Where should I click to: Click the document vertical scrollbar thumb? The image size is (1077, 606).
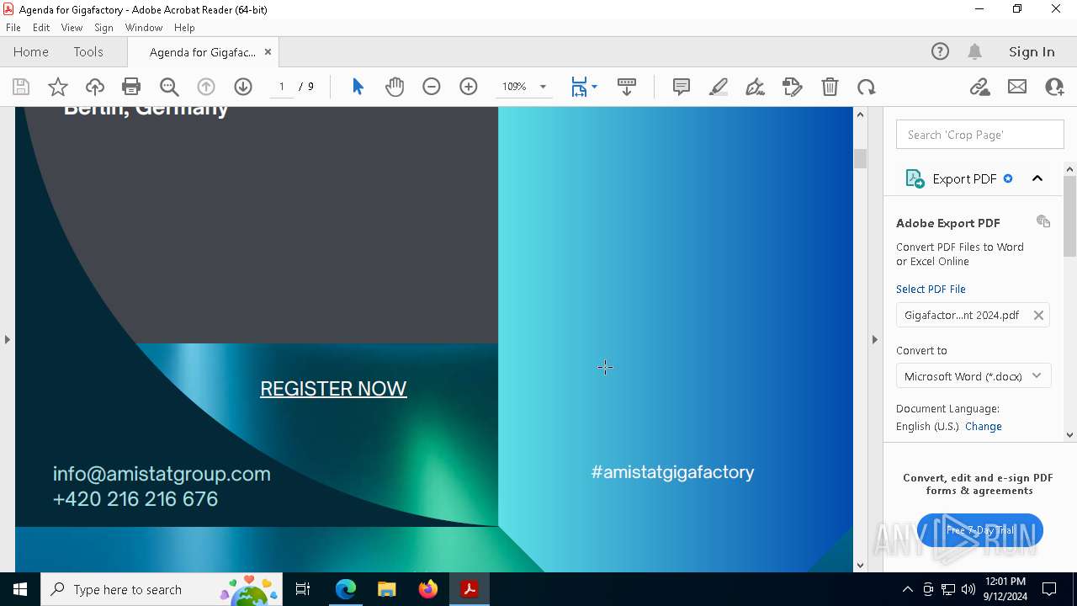click(x=860, y=158)
